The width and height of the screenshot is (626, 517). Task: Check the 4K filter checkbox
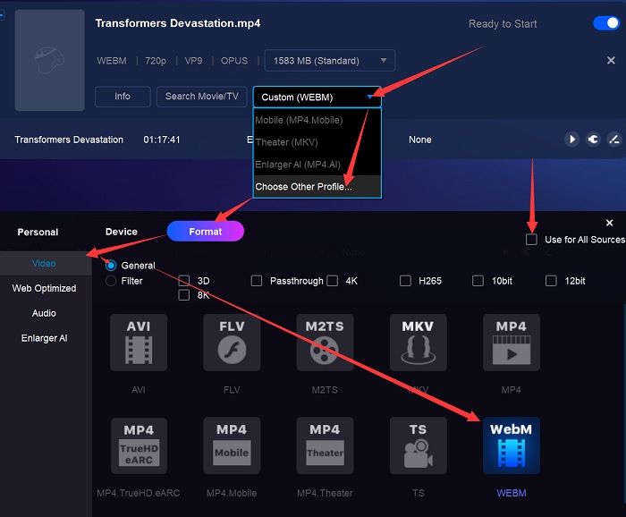(x=332, y=281)
